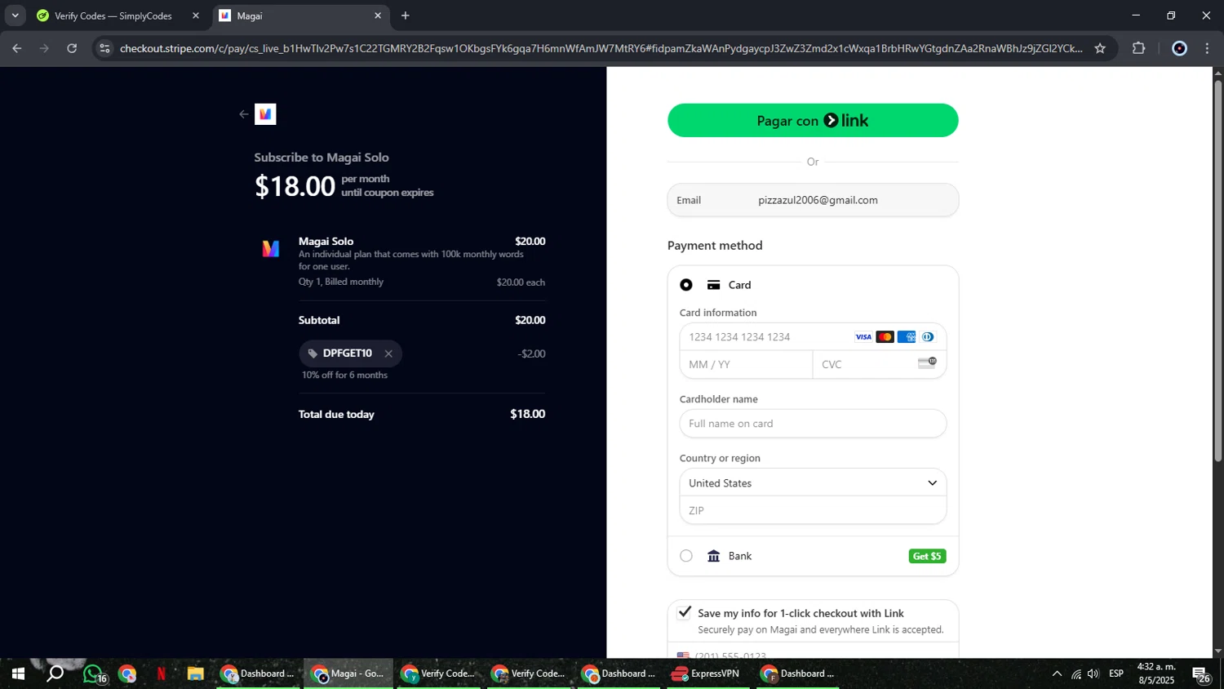Select the Card payment radio button
The image size is (1224, 689).
click(686, 285)
